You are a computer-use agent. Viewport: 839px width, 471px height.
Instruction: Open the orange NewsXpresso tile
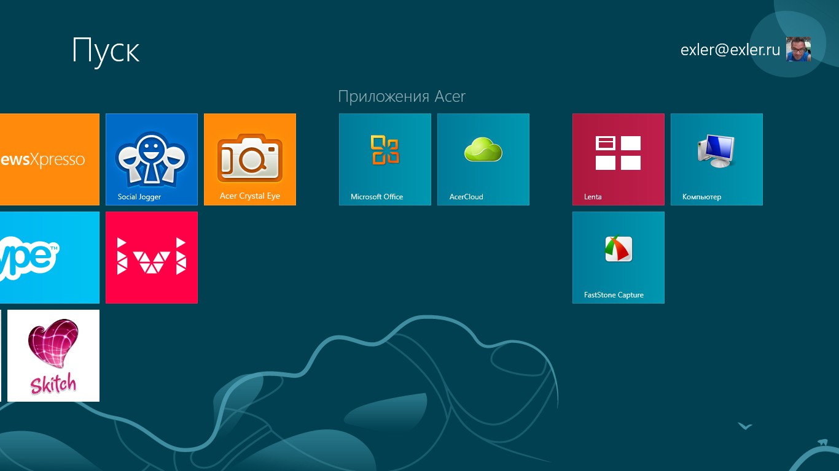(x=49, y=159)
